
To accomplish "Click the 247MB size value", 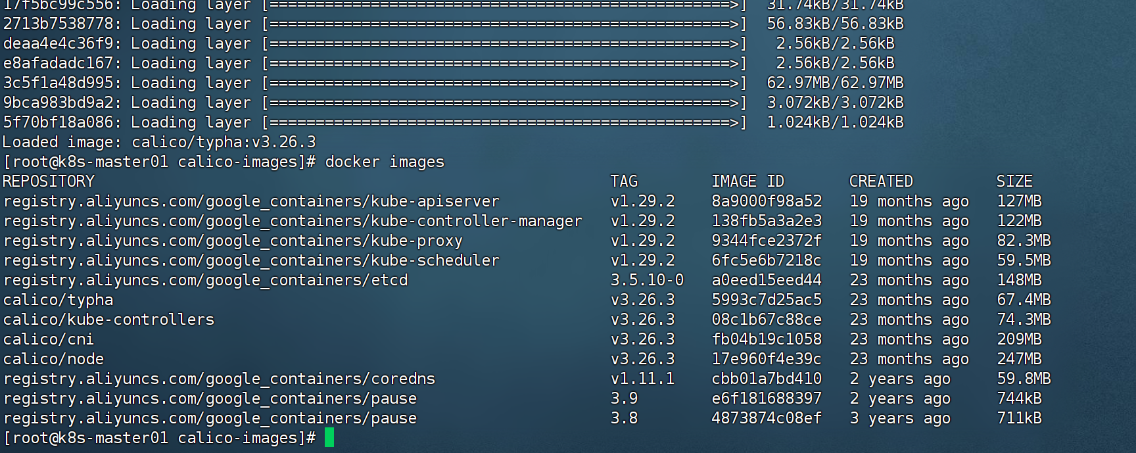I will (1019, 359).
